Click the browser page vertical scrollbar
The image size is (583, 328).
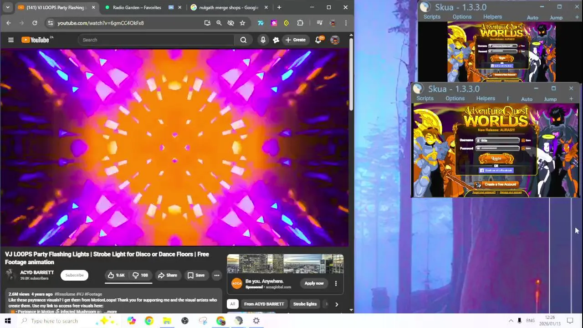coord(351,75)
